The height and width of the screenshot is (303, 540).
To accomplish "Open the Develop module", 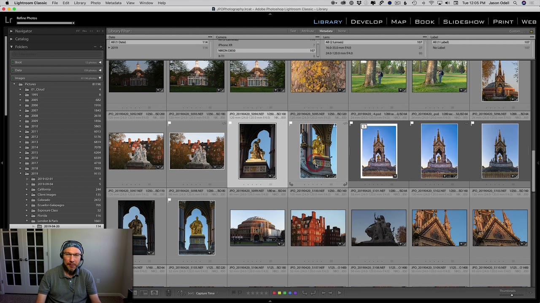I will point(367,21).
